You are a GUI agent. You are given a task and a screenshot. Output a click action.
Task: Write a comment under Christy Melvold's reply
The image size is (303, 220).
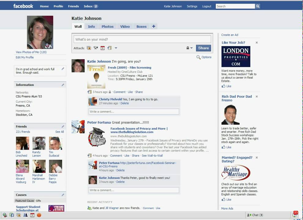134,112
